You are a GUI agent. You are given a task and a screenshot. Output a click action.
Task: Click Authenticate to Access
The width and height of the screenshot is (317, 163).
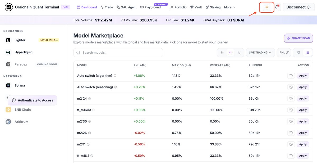click(x=32, y=100)
